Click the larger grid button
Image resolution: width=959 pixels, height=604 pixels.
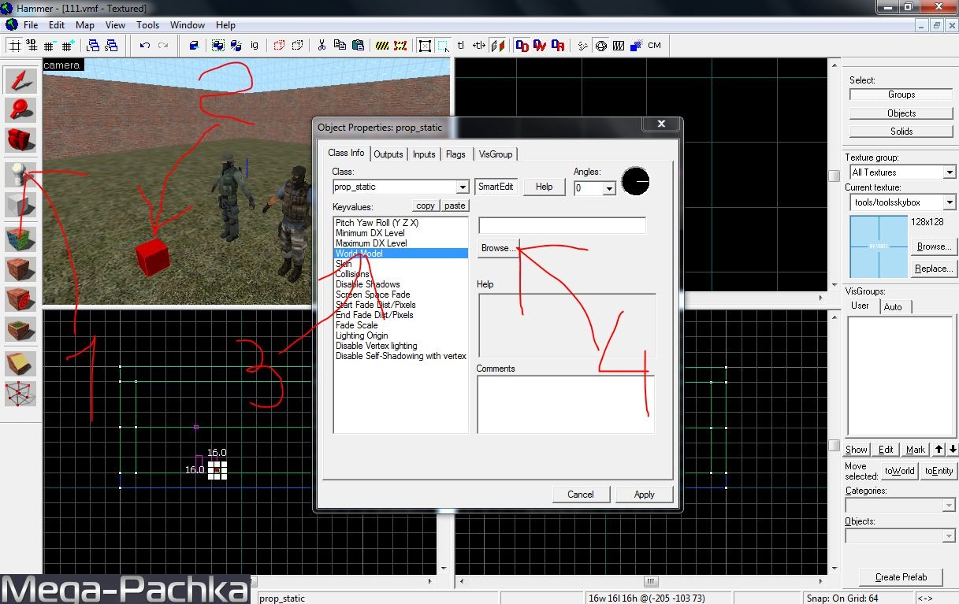tap(68, 46)
